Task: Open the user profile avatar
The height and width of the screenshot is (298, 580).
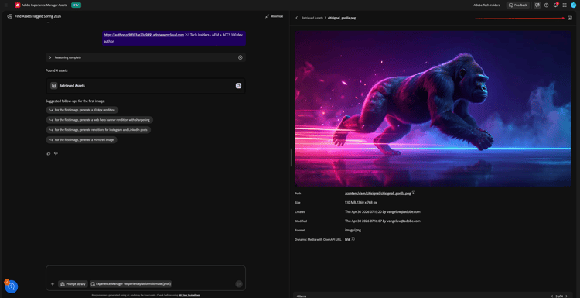Action: coord(573,5)
